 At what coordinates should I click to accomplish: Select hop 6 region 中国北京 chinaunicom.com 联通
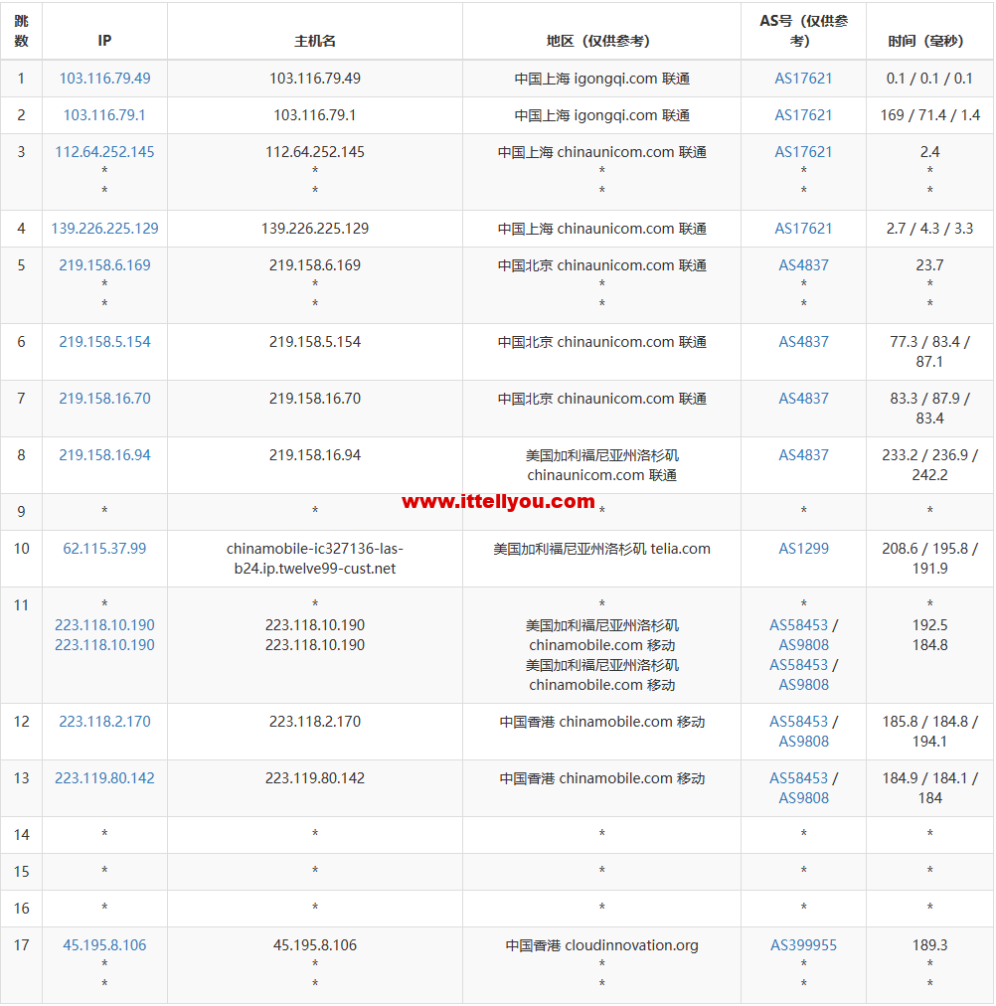601,342
